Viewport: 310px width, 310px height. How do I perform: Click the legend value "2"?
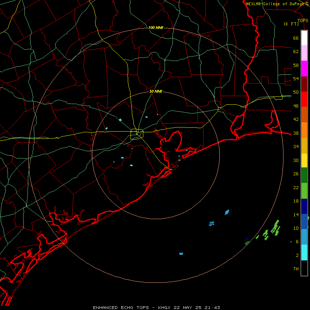pyautogui.click(x=297, y=255)
